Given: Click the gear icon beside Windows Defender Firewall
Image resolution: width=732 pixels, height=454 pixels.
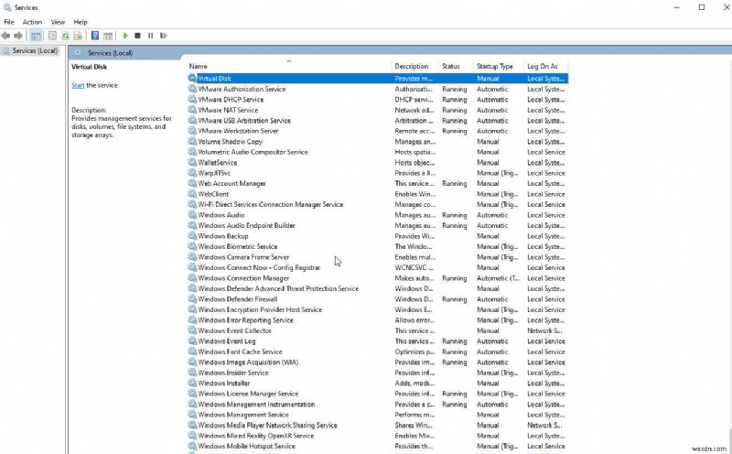Looking at the screenshot, I should click(x=192, y=299).
